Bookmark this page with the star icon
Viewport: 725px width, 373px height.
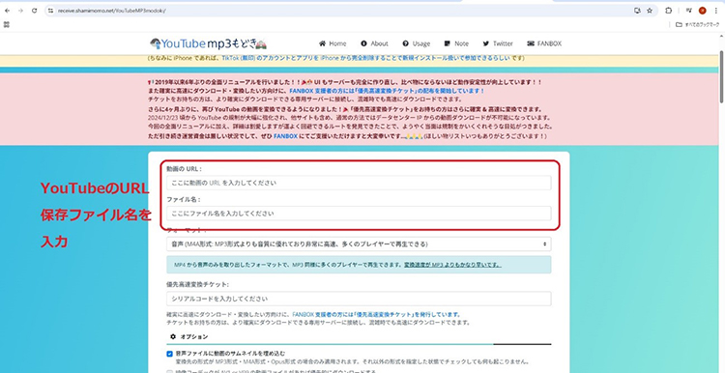coord(650,11)
